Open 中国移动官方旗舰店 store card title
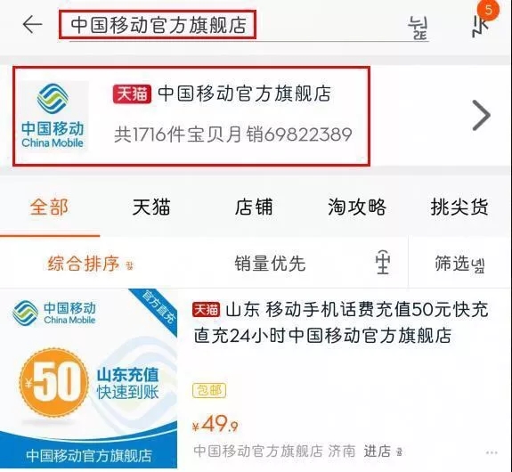The height and width of the screenshot is (472, 512). (x=244, y=94)
